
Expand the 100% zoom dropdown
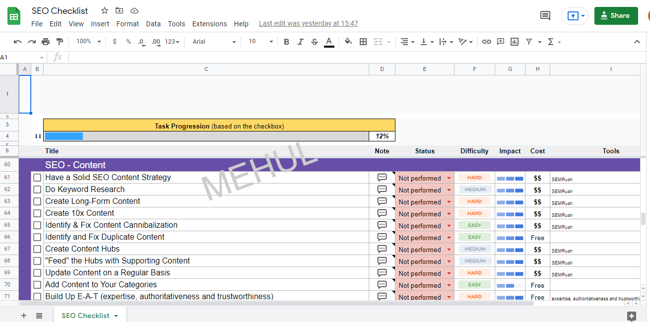click(x=88, y=42)
